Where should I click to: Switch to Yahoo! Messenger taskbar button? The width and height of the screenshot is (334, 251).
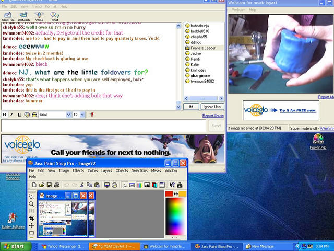[x=63, y=246]
